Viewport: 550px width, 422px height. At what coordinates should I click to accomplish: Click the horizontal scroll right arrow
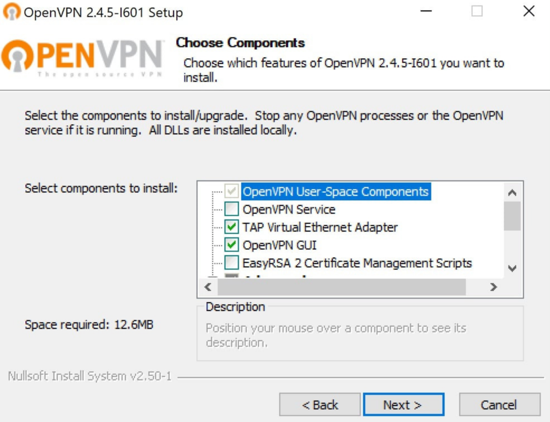(493, 287)
